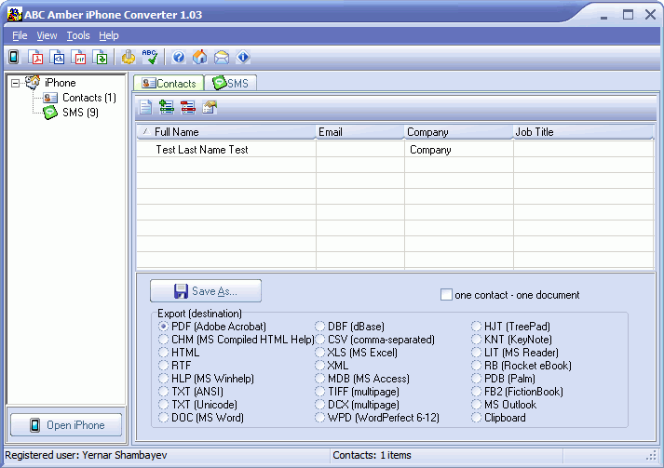
Task: Select PDB (Palm) export option
Action: pos(477,379)
